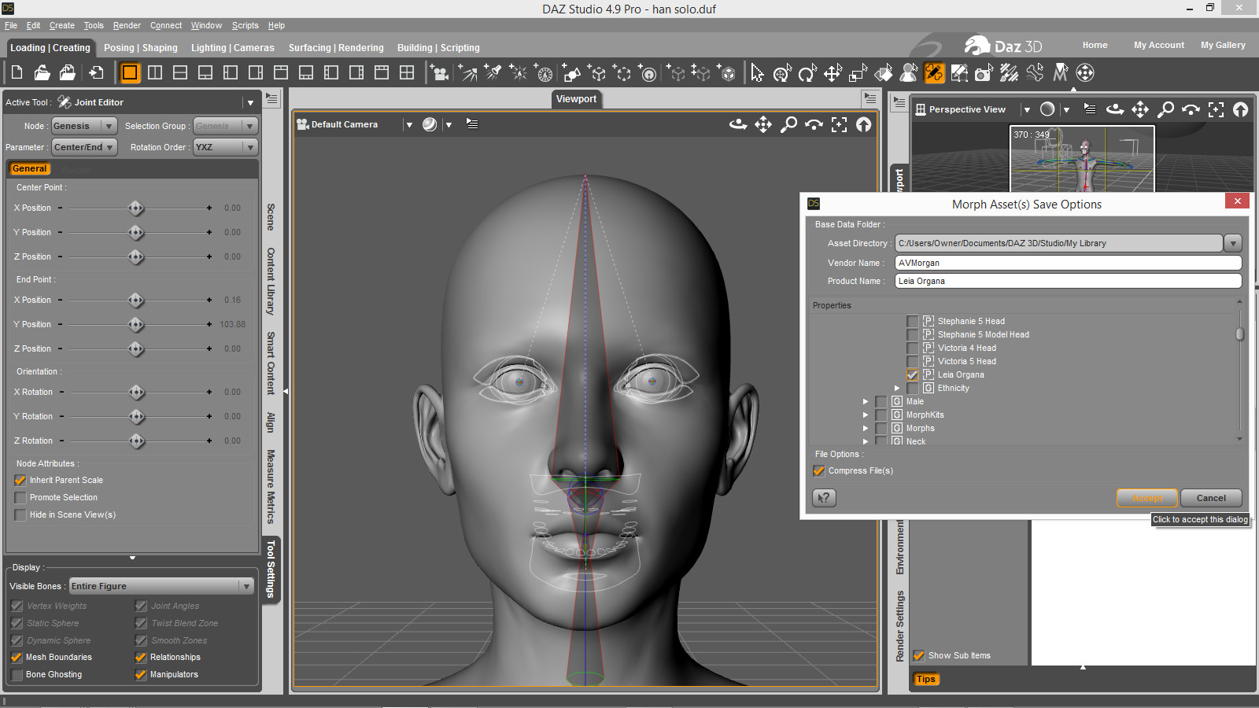Select the single viewport layout icon
Viewport: 1259px width, 708px height.
[130, 73]
